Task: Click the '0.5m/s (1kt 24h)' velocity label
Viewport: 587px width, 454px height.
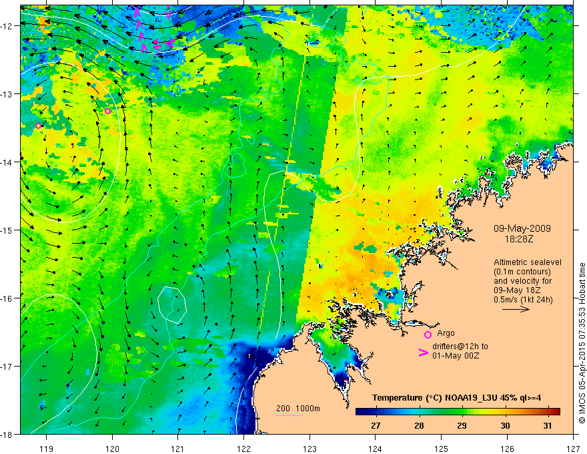Action: (x=523, y=300)
